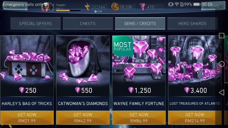Tap the player level XP progress bar
The width and height of the screenshot is (228, 128).
coord(68,11)
